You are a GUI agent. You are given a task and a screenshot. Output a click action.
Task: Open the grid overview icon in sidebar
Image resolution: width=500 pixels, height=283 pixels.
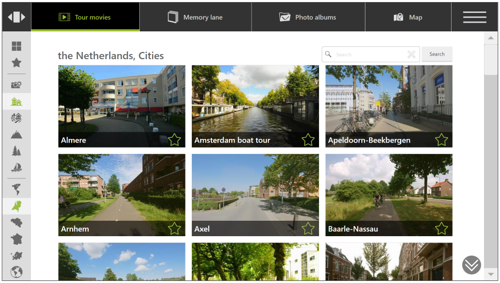pyautogui.click(x=16, y=46)
